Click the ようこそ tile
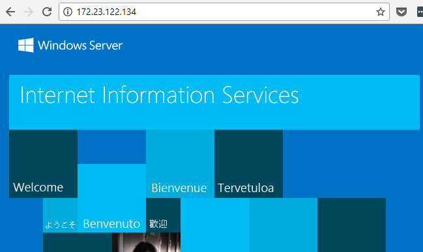The width and height of the screenshot is (423, 252). (x=60, y=215)
